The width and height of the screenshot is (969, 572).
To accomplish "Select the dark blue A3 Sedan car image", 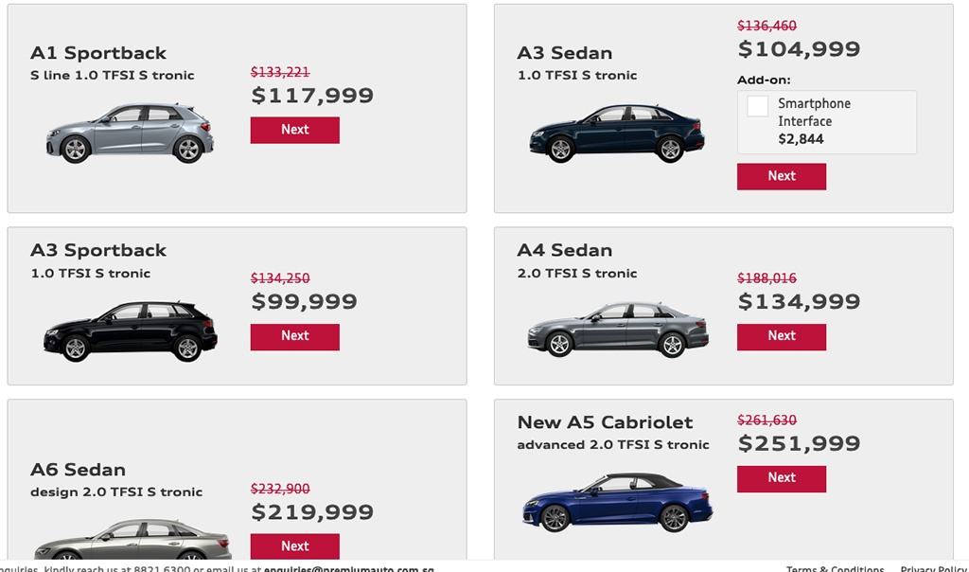I will tap(616, 134).
